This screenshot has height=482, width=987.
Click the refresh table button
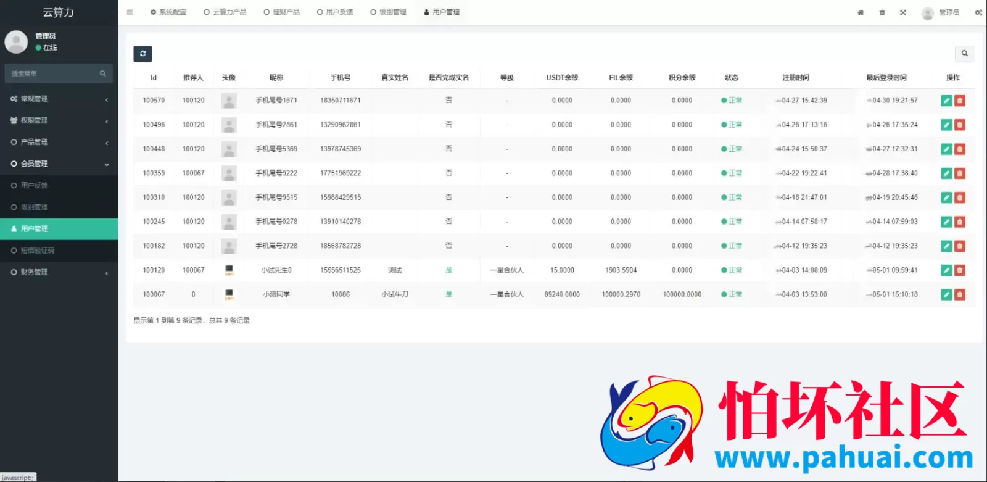pos(142,54)
